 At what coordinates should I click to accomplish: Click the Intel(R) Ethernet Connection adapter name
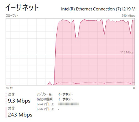[x=98, y=9]
